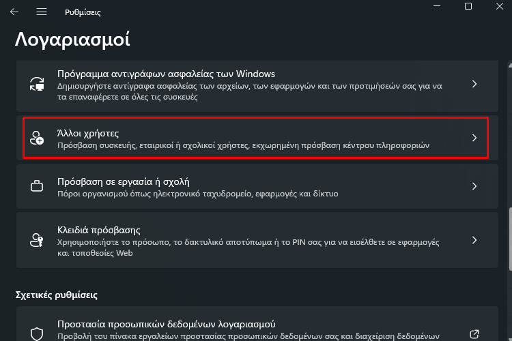512x341 pixels.
Task: Go back using the back arrow
Action: click(x=14, y=12)
